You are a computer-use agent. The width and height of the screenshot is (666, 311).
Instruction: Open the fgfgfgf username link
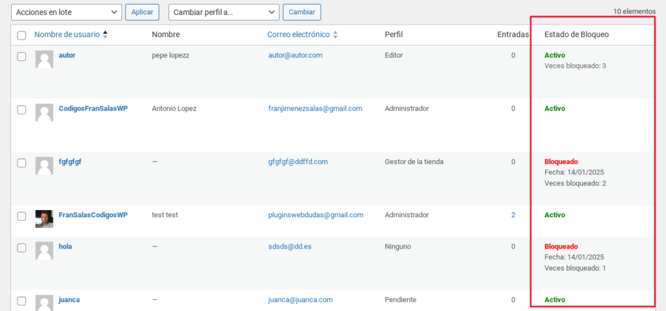[70, 161]
